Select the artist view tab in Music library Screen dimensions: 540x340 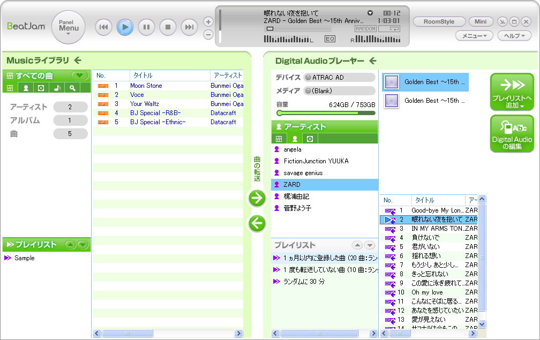(26, 88)
